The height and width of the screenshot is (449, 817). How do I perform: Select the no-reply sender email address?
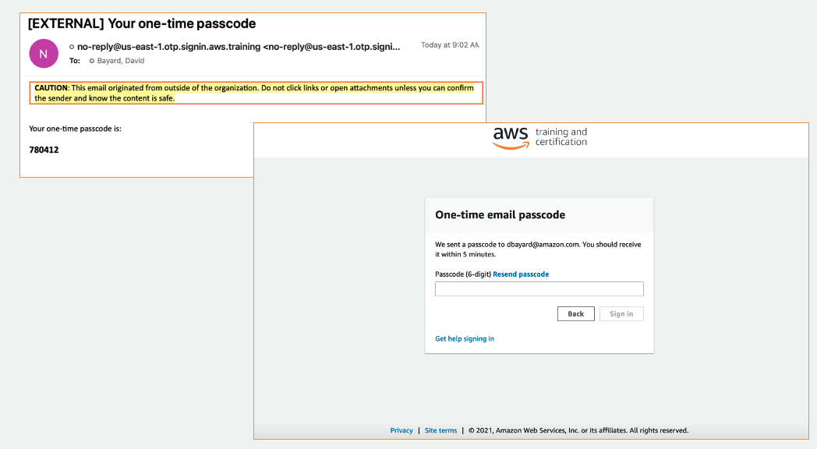(x=238, y=47)
